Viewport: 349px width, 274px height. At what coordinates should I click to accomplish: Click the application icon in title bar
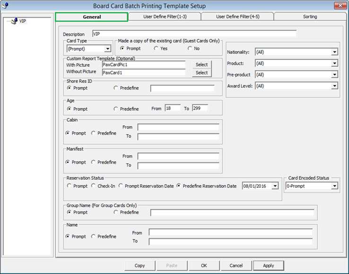click(x=5, y=6)
